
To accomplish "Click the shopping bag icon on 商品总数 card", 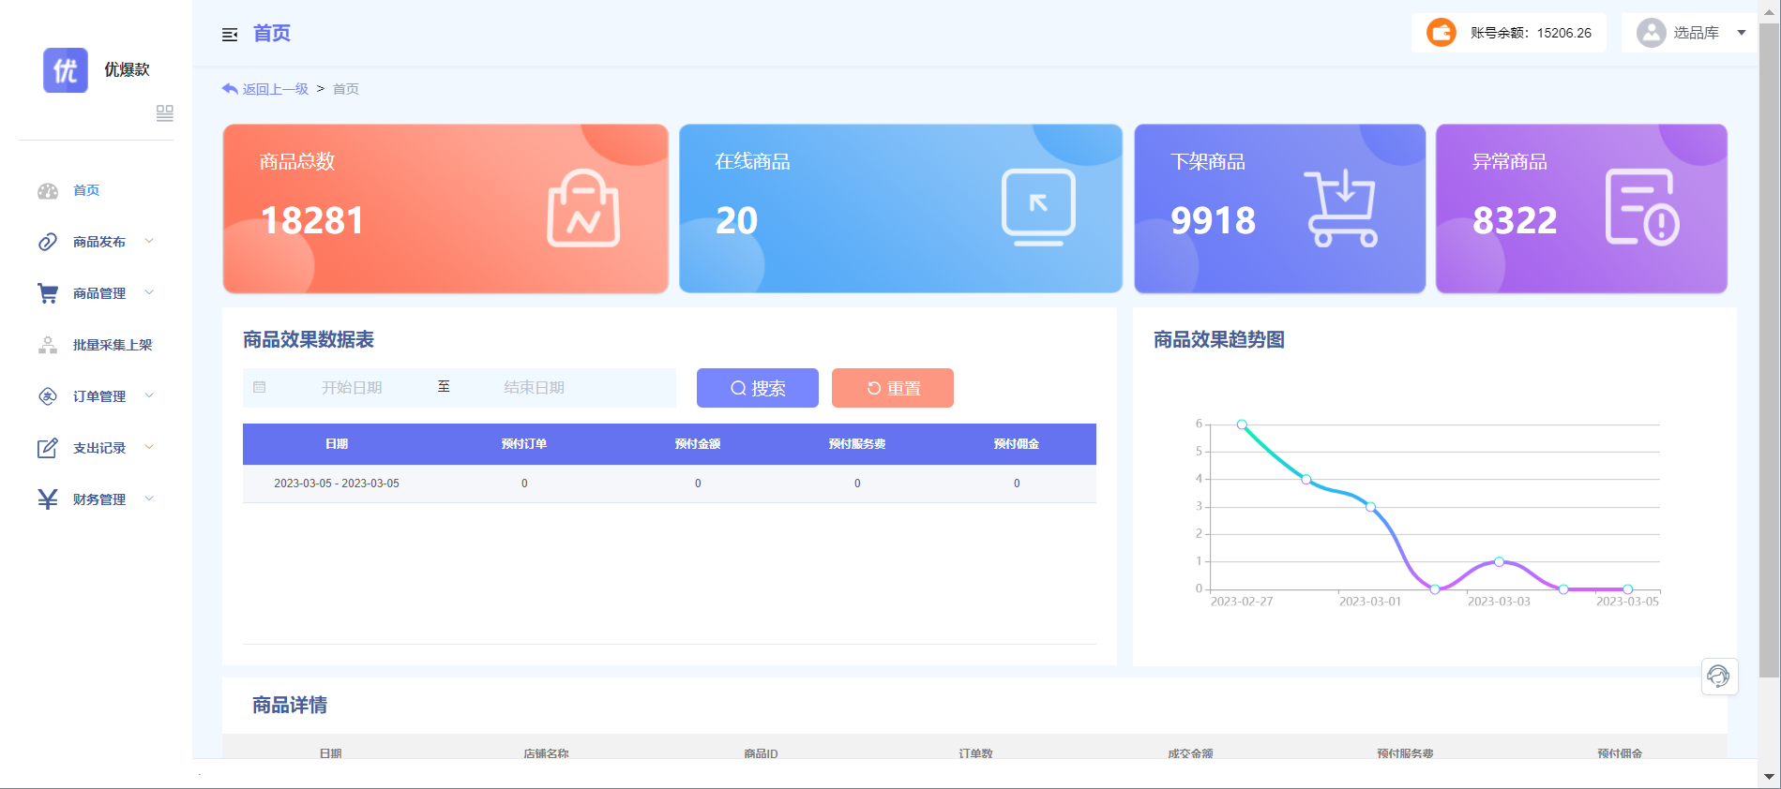I will pyautogui.click(x=583, y=208).
